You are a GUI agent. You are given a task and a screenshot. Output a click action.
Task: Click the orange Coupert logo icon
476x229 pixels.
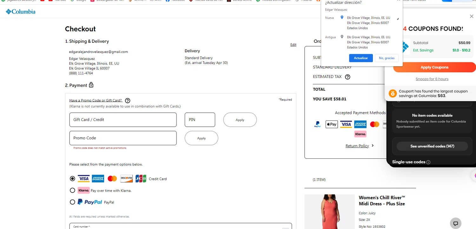coord(393,93)
